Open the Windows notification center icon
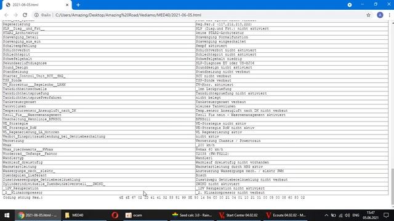The image size is (394, 221). [386, 215]
